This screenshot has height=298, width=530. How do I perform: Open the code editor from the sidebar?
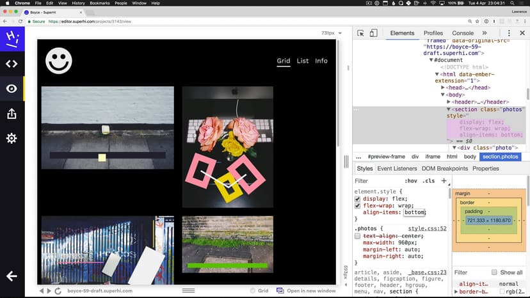click(12, 63)
